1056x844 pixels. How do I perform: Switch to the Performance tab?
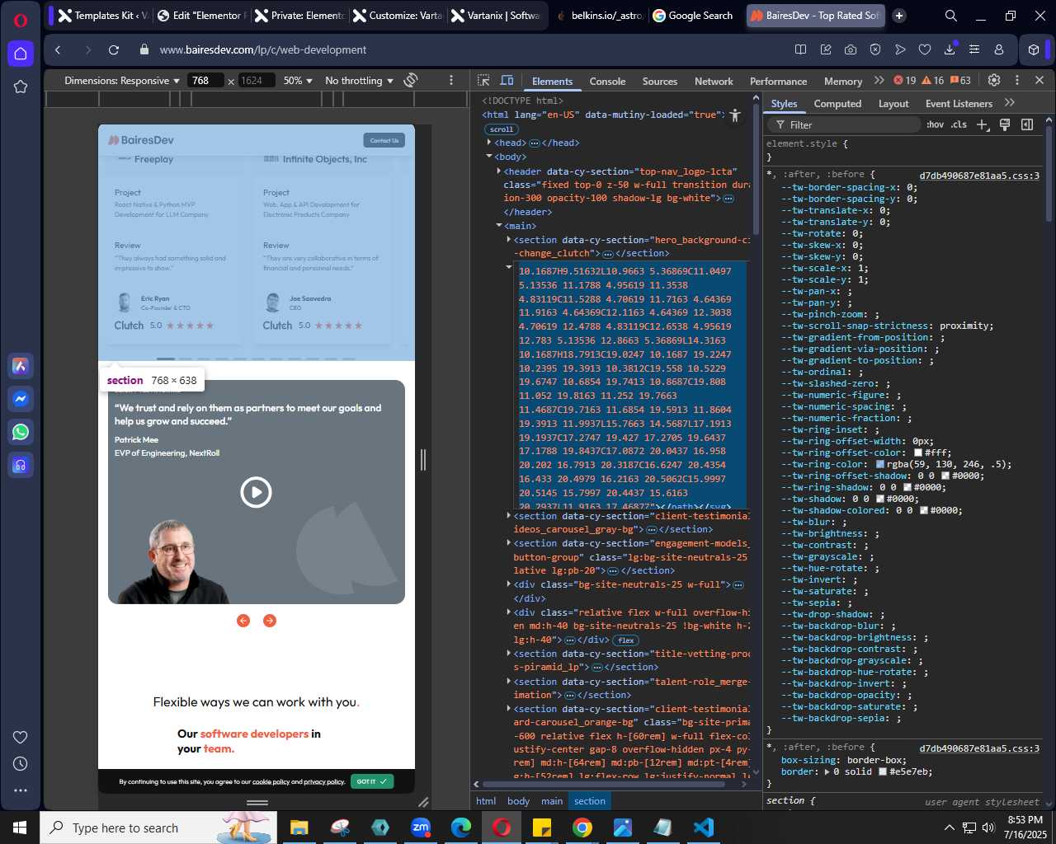point(778,81)
